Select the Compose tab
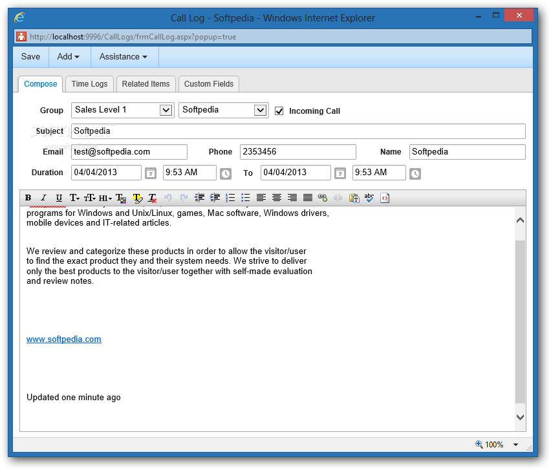This screenshot has height=470, width=551. coord(40,84)
